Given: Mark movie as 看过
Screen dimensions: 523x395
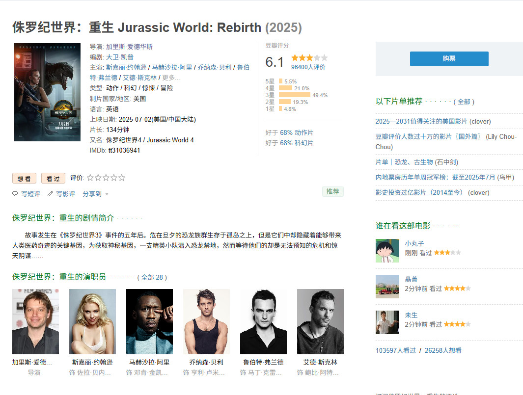Looking at the screenshot, I should click(53, 179).
